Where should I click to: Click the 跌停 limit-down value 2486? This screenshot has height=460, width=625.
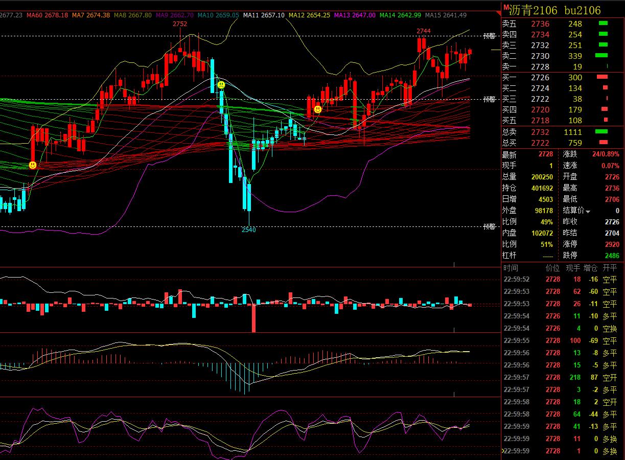point(612,256)
